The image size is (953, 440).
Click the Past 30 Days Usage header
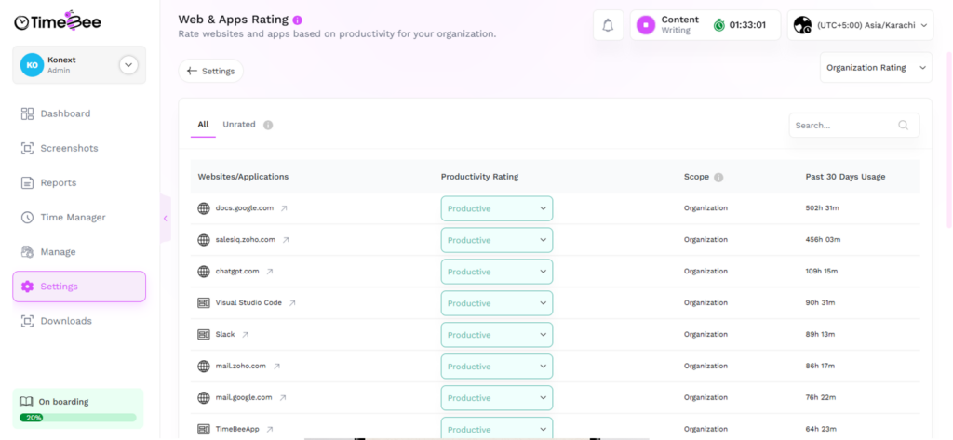coord(845,177)
